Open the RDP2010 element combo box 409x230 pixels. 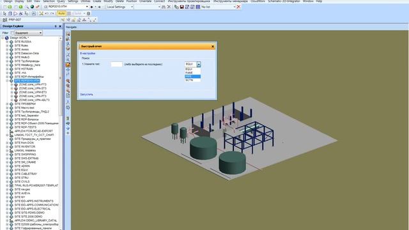coord(87,7)
